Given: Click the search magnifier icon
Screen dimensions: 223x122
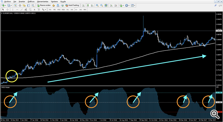Looking at the screenshot, I should pos(216,5).
